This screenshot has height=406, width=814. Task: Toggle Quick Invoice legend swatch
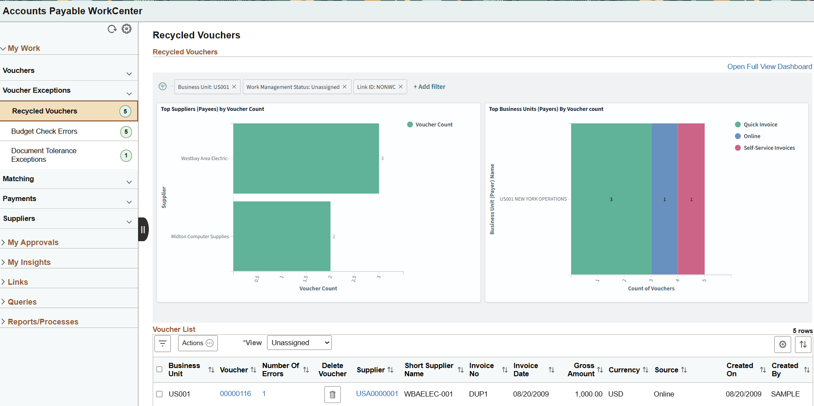click(738, 125)
